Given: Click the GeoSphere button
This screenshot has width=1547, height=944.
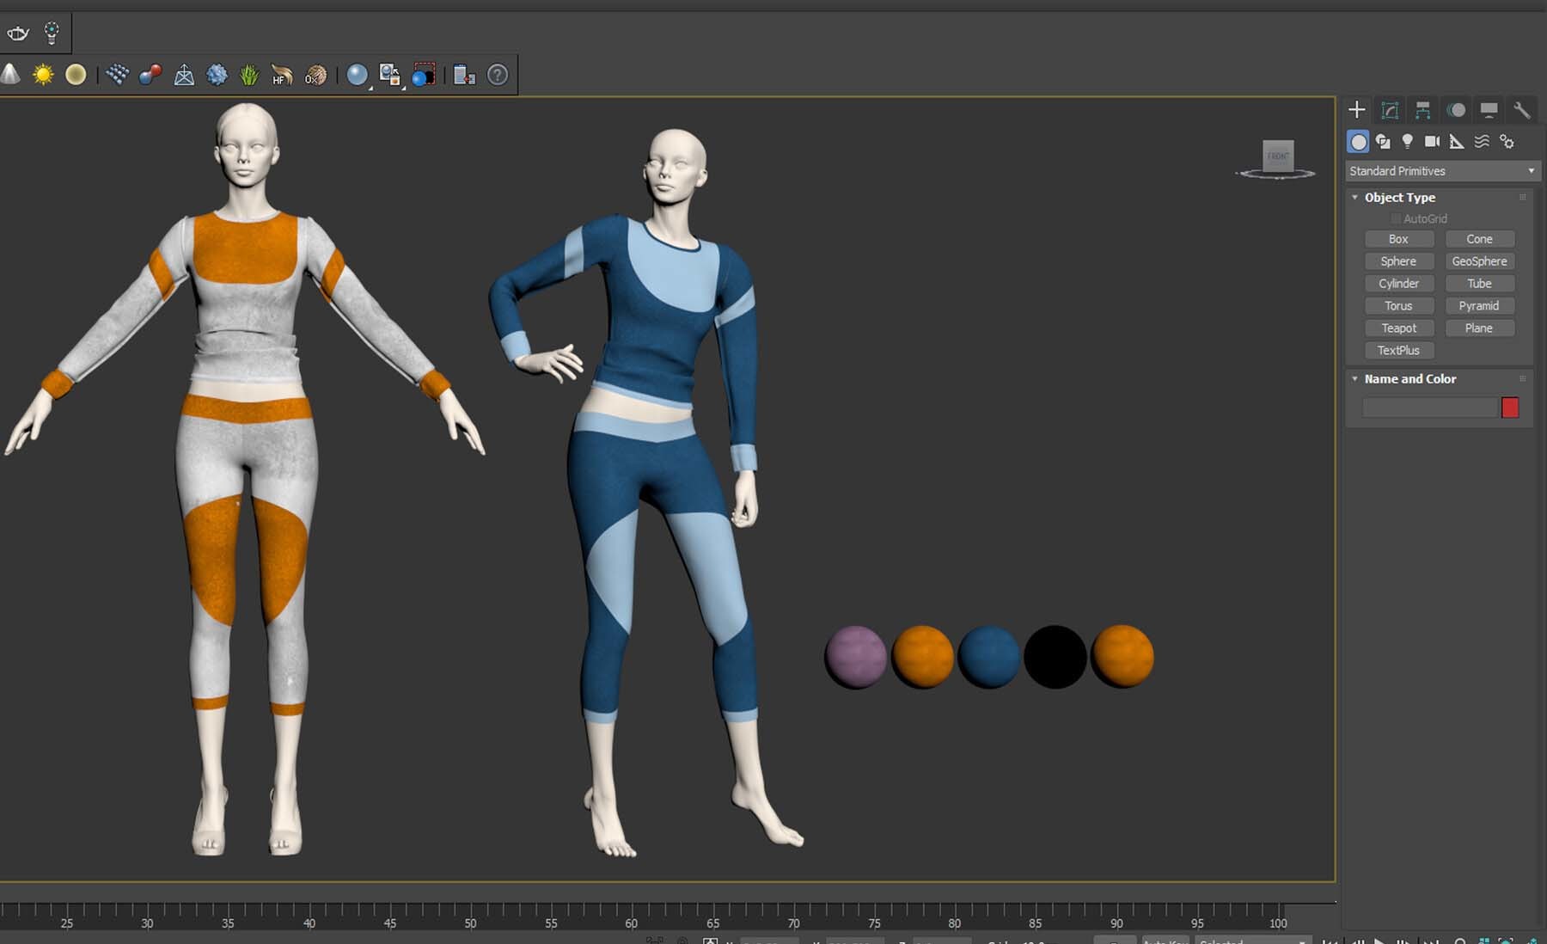Looking at the screenshot, I should (1478, 261).
